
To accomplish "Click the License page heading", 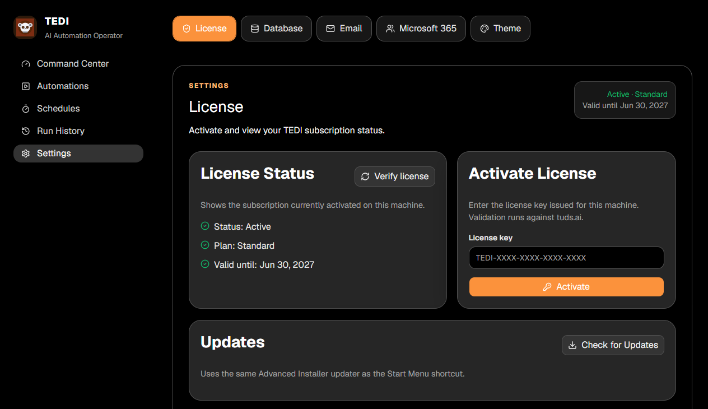I will point(216,107).
